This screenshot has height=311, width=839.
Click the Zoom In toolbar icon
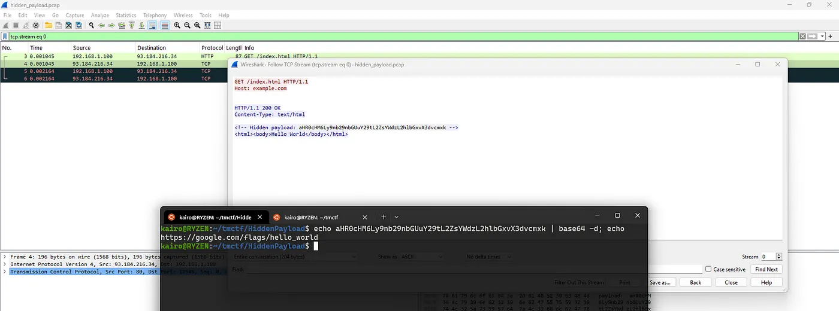(177, 25)
